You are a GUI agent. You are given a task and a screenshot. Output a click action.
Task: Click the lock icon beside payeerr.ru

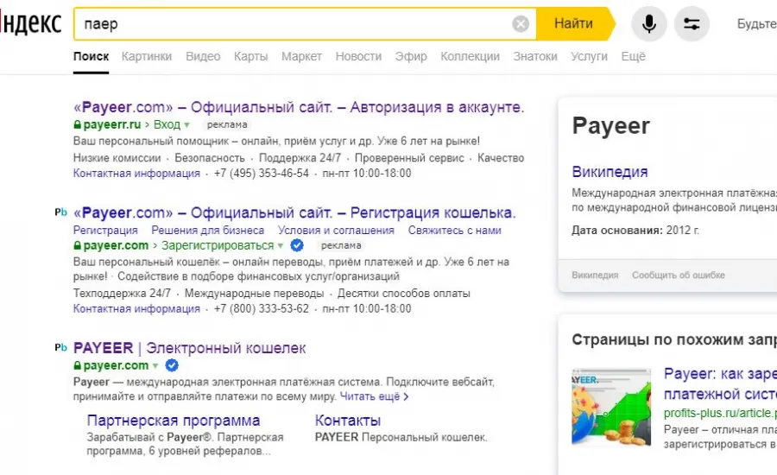(x=78, y=124)
